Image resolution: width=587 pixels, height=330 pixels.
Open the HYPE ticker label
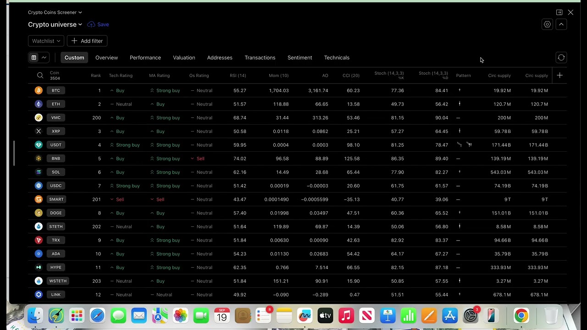click(56, 267)
